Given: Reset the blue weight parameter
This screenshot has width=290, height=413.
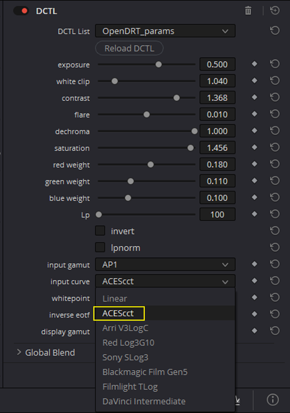Looking at the screenshot, I should click(x=275, y=198).
